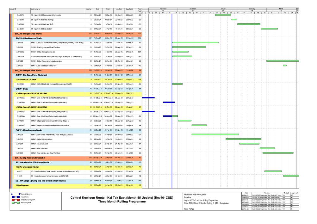Click the December month header in timescale
Image resolution: width=317 pixels, height=224 pixels.
point(193,9)
